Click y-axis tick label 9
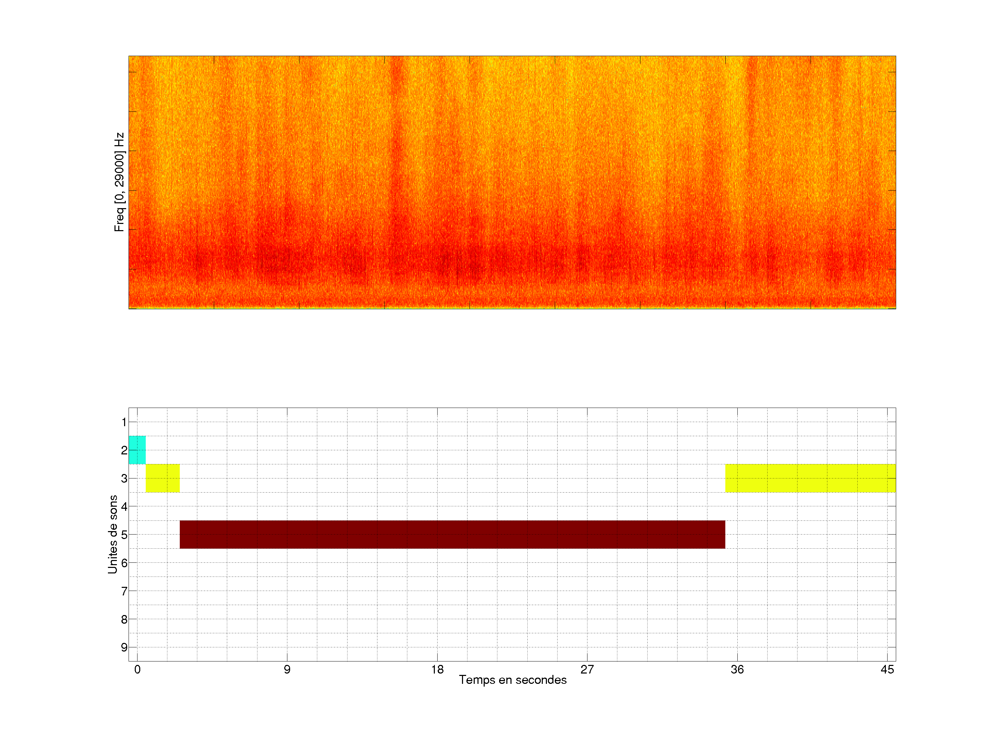The width and height of the screenshot is (990, 743). 124,647
